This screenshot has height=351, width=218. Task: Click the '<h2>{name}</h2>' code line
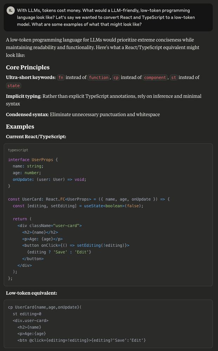[40, 232]
